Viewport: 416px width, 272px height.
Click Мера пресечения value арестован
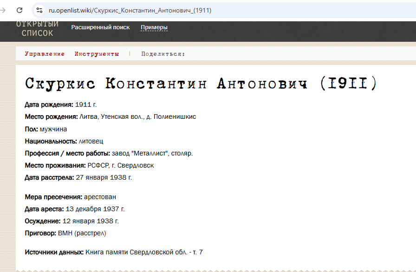(100, 197)
